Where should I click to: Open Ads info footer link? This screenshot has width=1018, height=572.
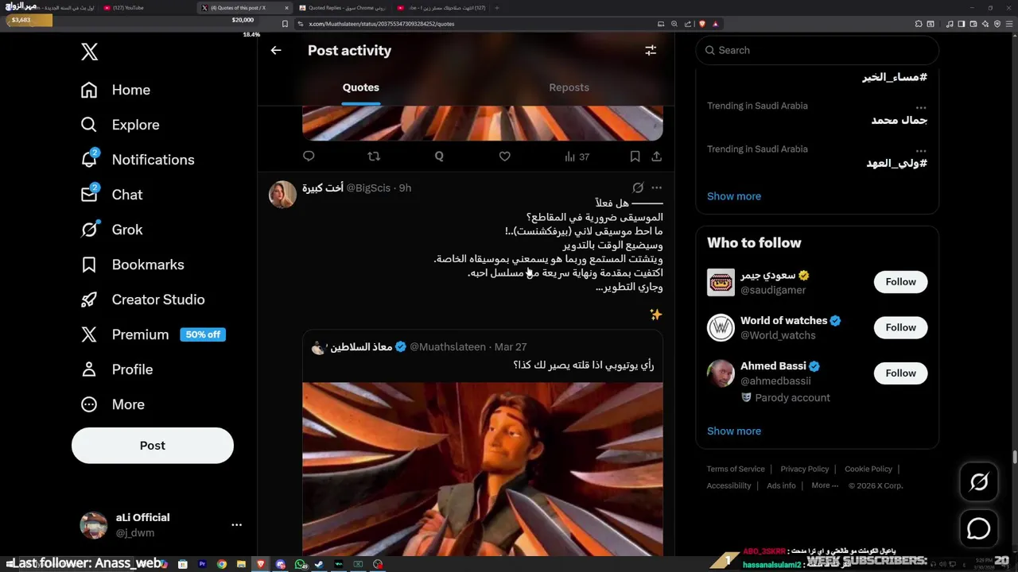[x=781, y=485]
